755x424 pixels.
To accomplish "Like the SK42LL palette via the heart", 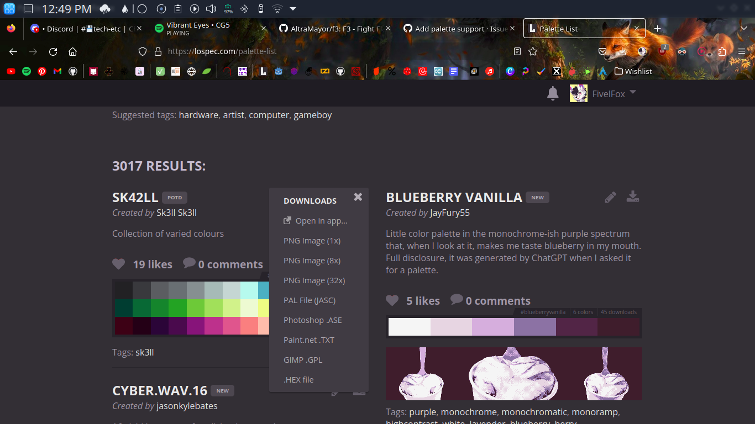I will point(118,264).
